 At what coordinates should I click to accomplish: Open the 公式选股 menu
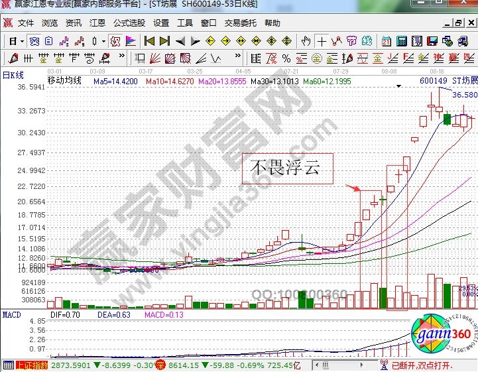tap(129, 23)
